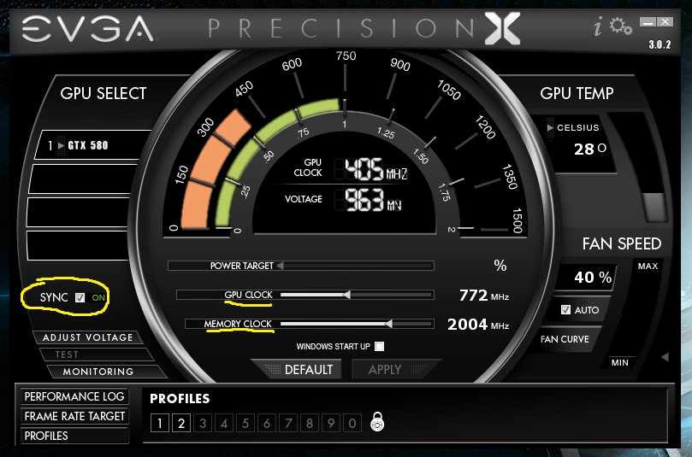Switch to Frame Rate Target tab
This screenshot has width=692, height=457.
[74, 416]
